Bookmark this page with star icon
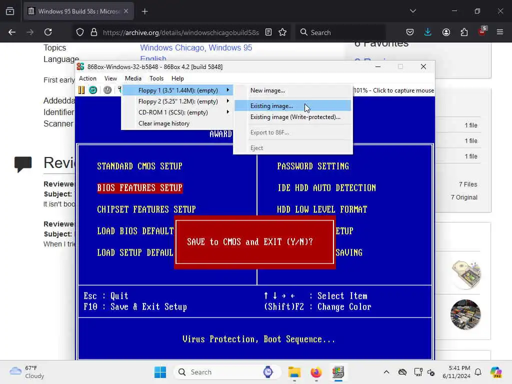Screen dimensions: 512x384 tap(282, 32)
